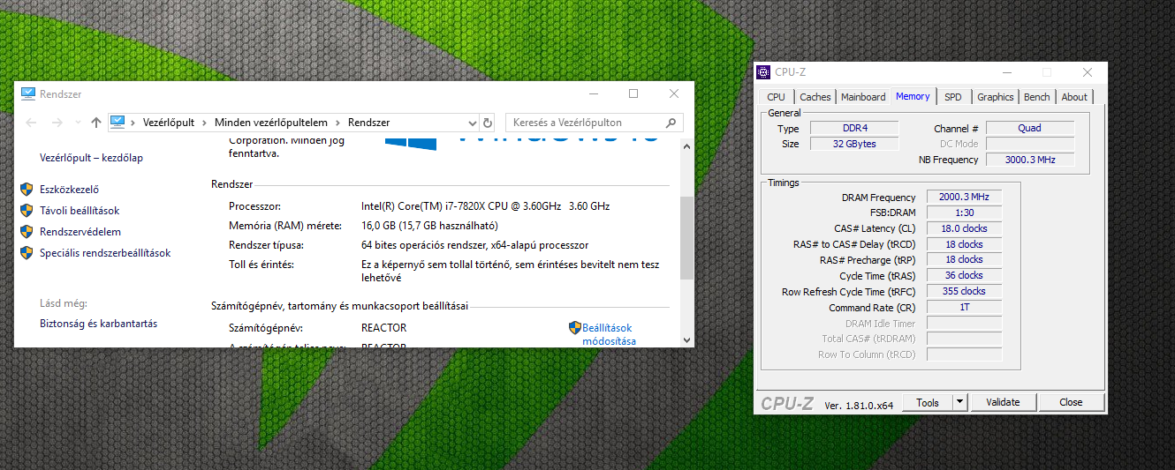Click the Tools button in CPU-Z
Viewport: 1175px width, 470px height.
(928, 402)
